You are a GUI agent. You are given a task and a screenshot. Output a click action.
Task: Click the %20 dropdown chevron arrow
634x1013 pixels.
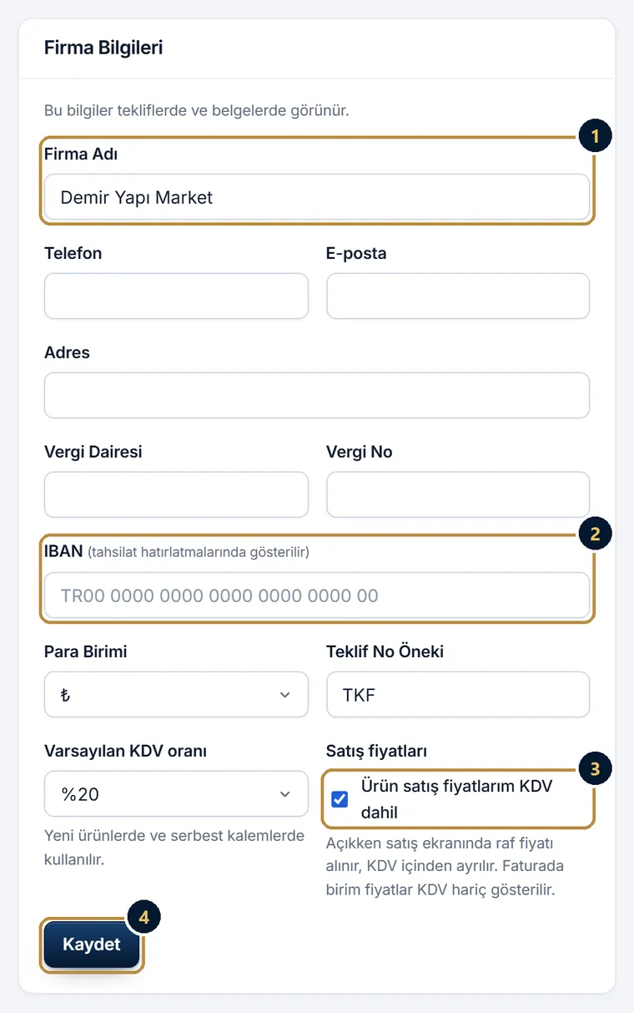[x=285, y=794]
